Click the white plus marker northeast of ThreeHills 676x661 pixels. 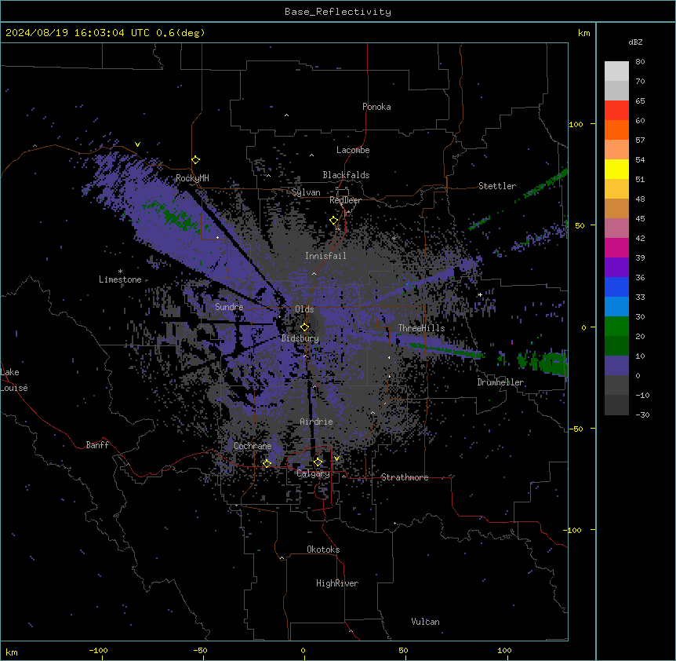(480, 295)
